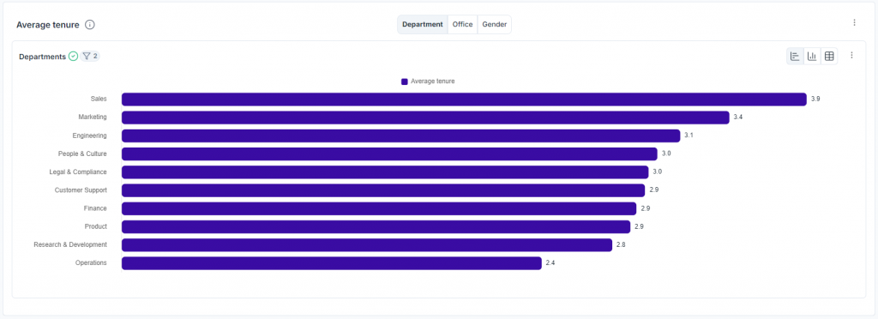
Task: Click the Average tenure card title
Action: tap(48, 25)
